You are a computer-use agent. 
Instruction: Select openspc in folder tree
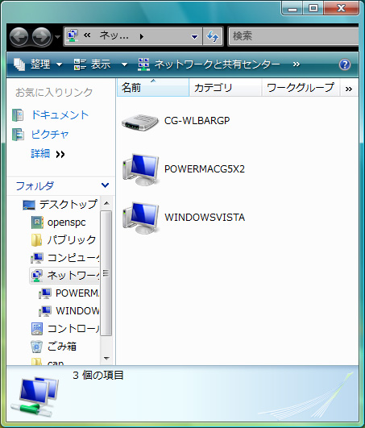tap(66, 222)
